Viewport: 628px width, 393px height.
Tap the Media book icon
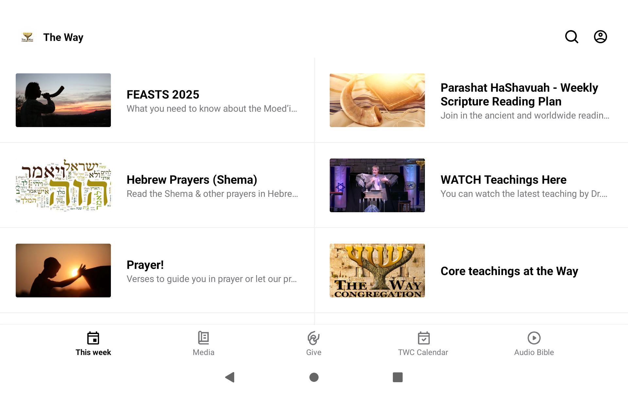pyautogui.click(x=203, y=338)
